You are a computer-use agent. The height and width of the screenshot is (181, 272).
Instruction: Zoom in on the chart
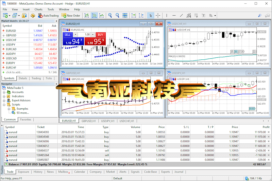(110, 15)
